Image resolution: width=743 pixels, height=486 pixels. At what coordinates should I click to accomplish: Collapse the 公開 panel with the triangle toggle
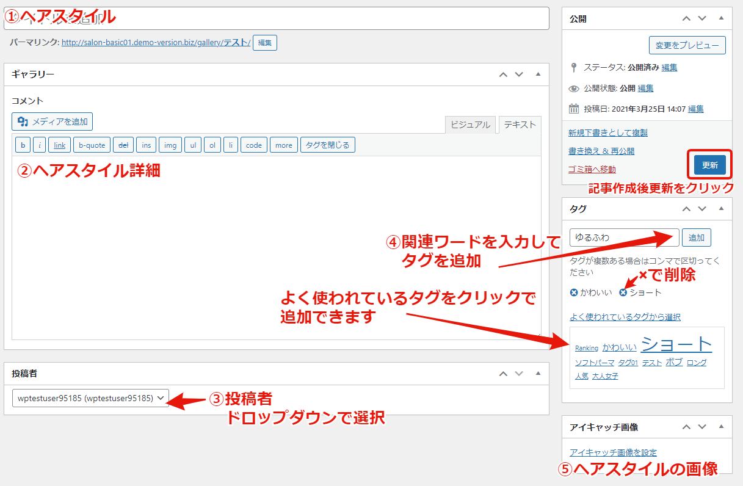pyautogui.click(x=721, y=18)
